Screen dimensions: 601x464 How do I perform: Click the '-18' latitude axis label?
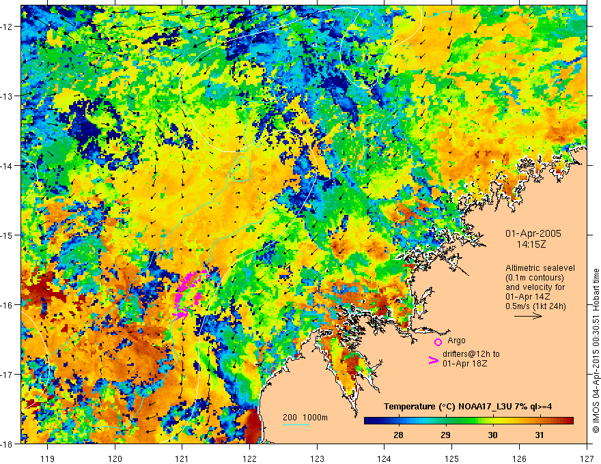7,444
